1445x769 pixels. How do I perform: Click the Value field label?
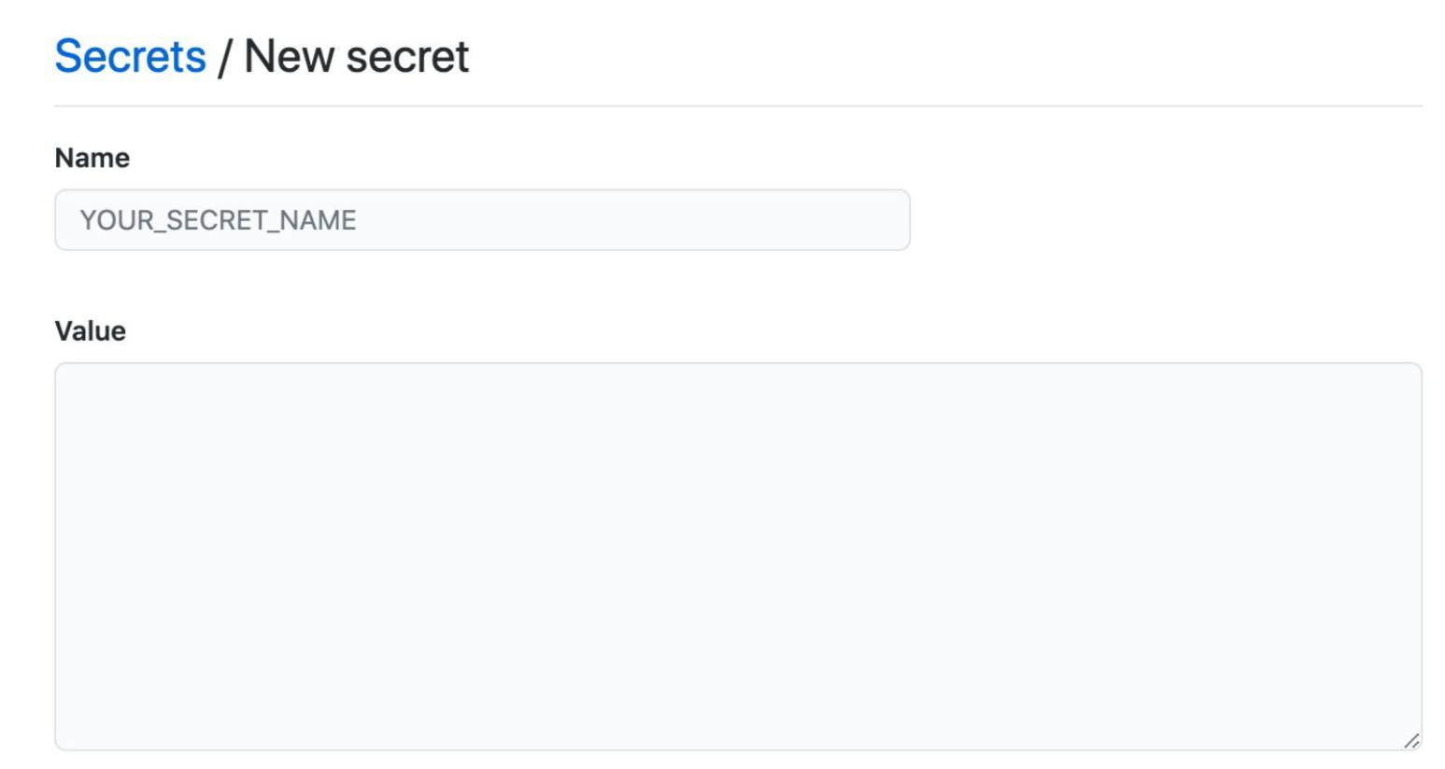(90, 330)
